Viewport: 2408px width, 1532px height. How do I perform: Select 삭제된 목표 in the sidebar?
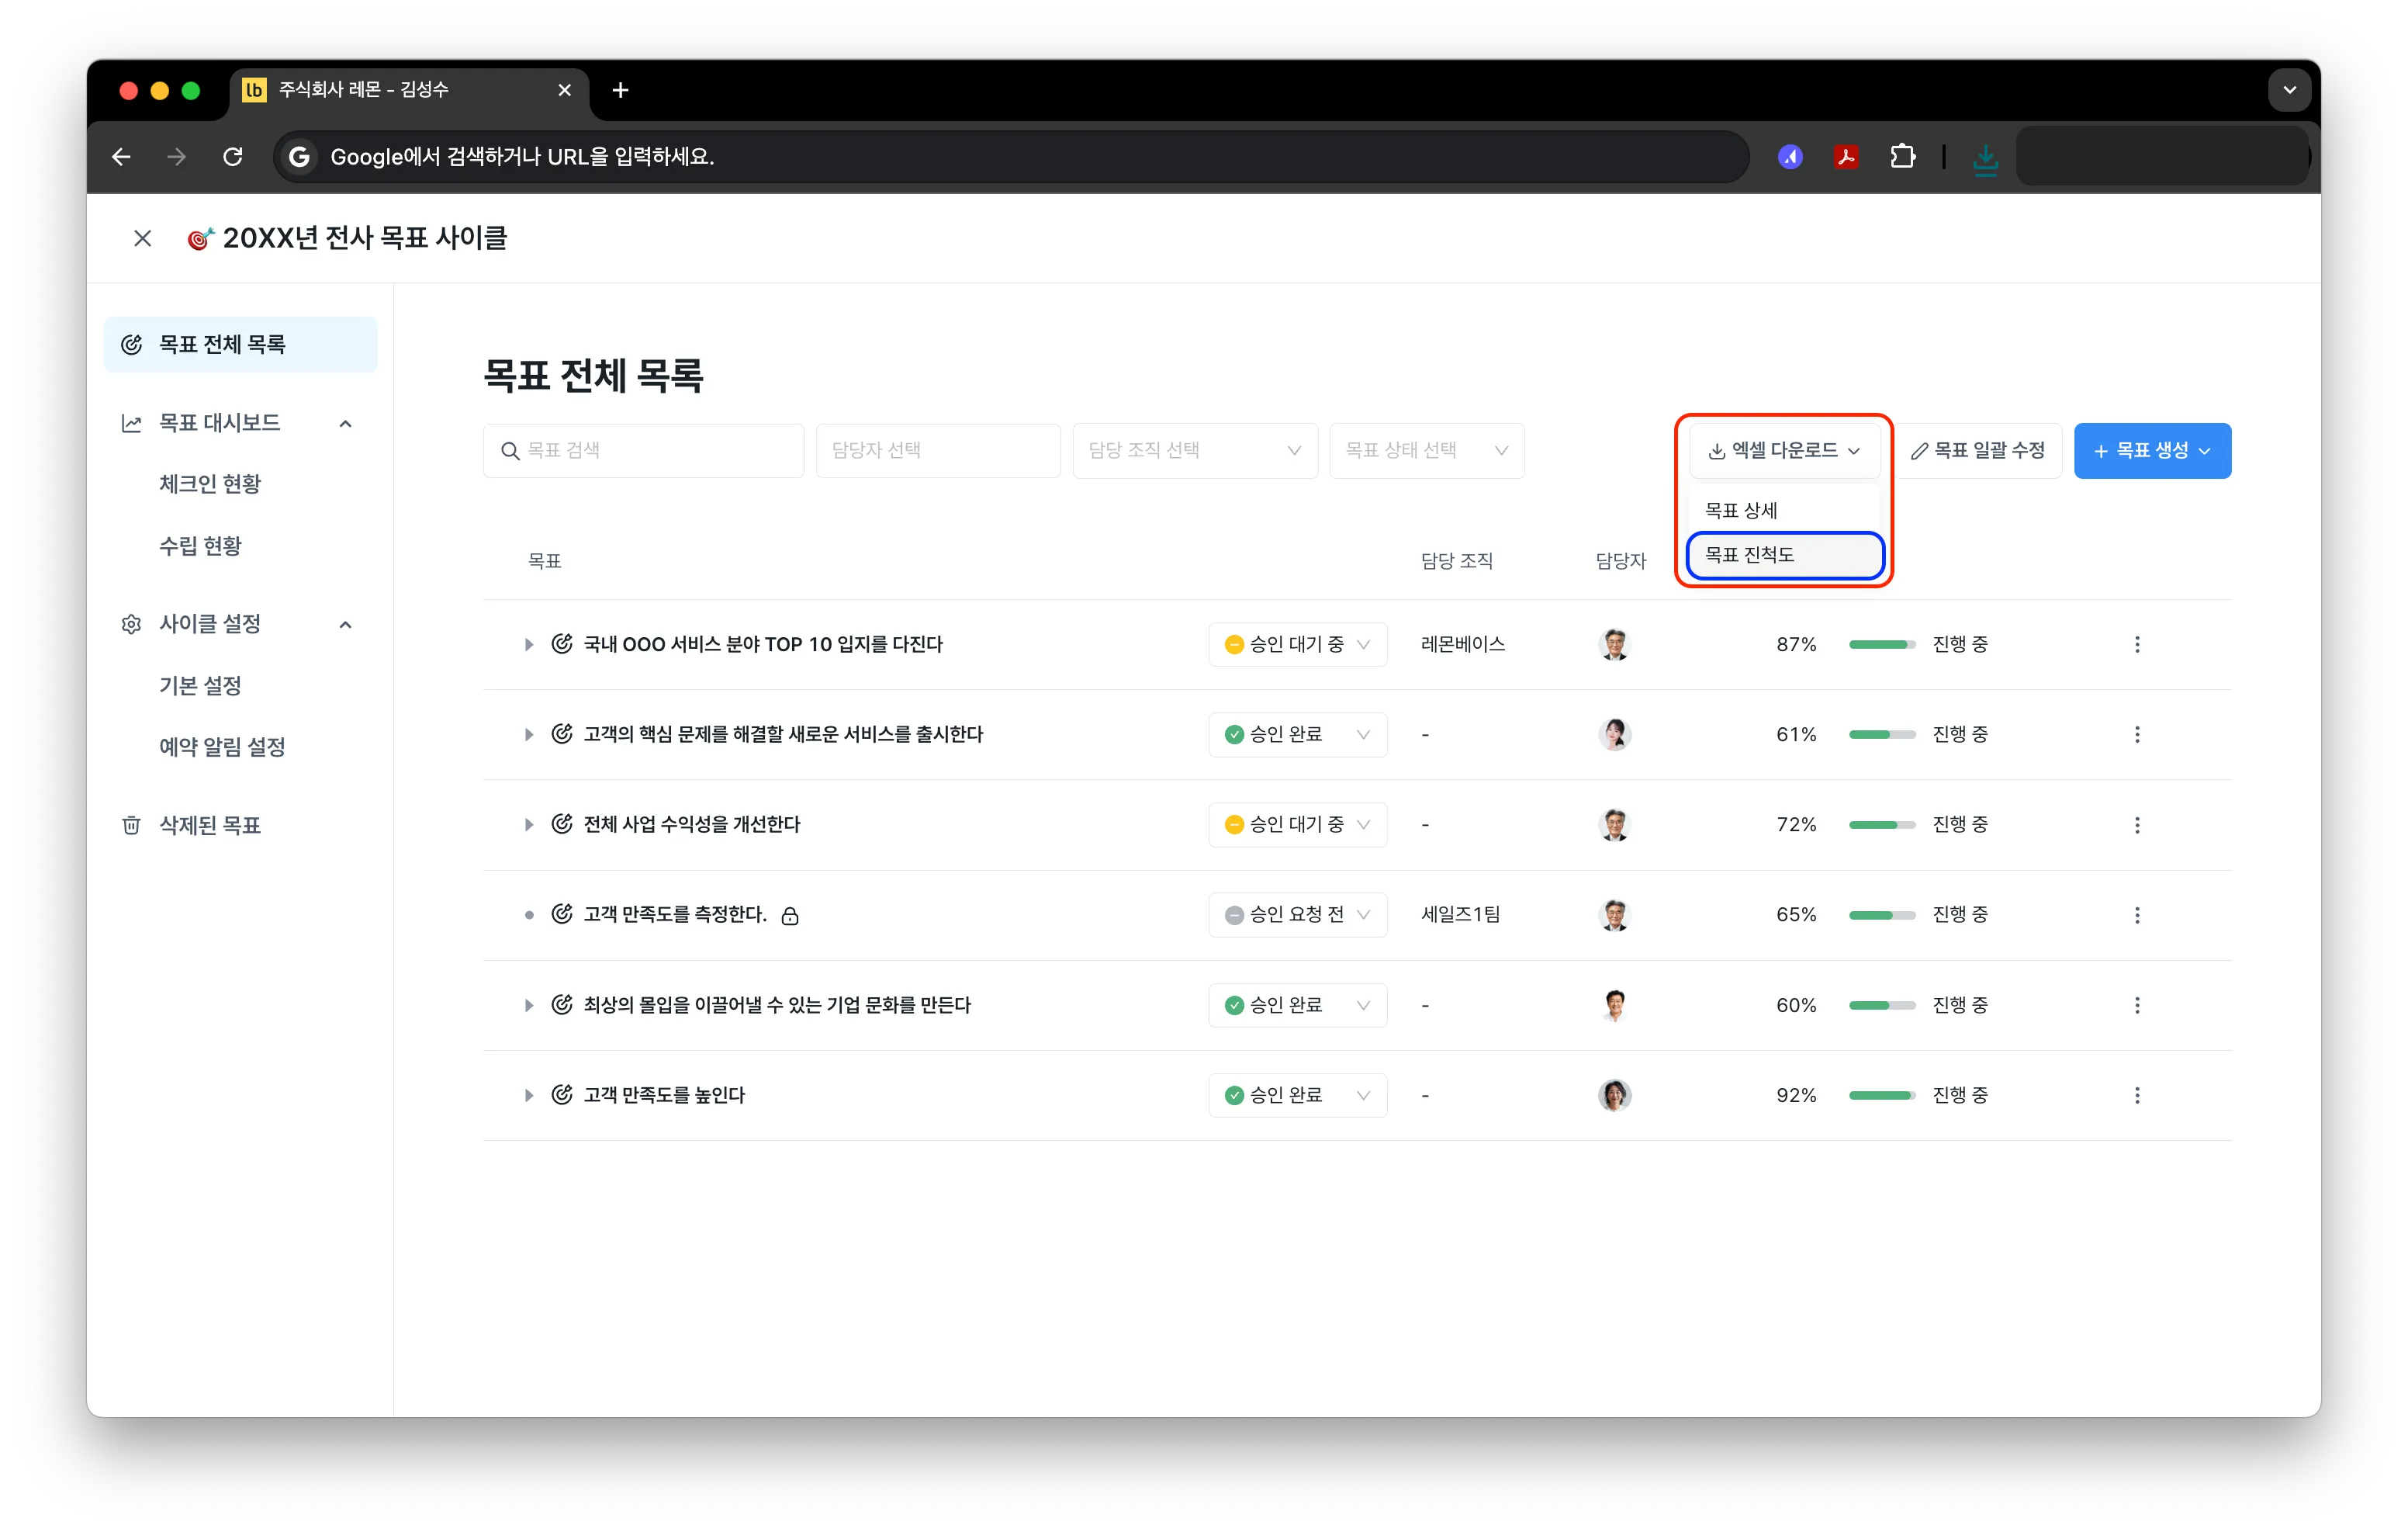coord(239,824)
